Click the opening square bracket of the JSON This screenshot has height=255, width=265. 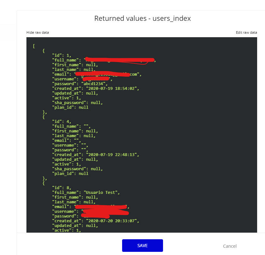[x=34, y=46]
